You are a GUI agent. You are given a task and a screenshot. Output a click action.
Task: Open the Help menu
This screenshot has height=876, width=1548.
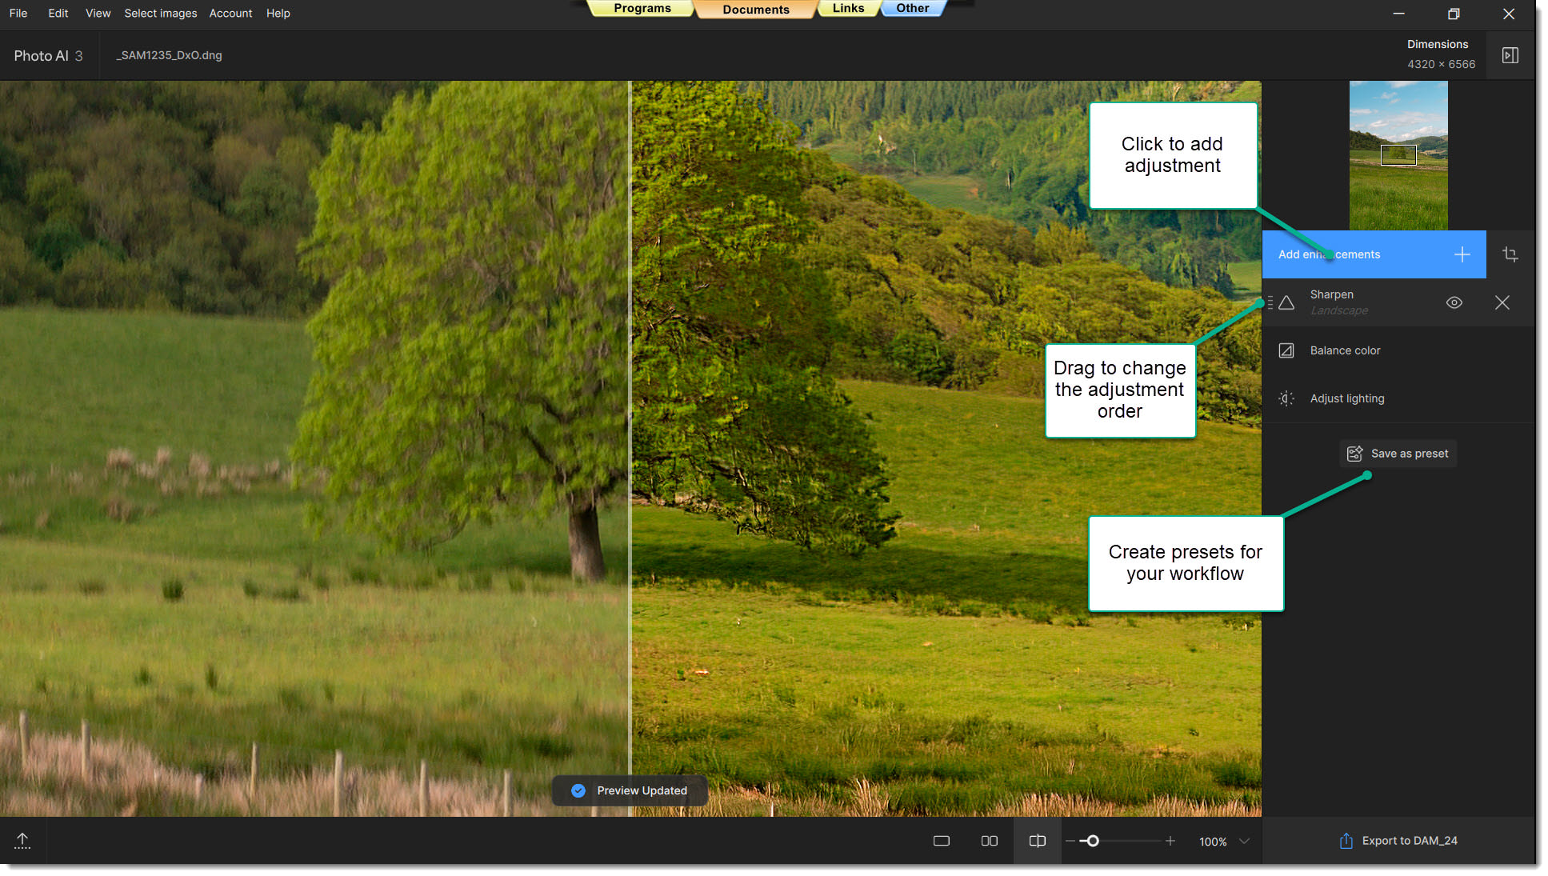pyautogui.click(x=278, y=13)
